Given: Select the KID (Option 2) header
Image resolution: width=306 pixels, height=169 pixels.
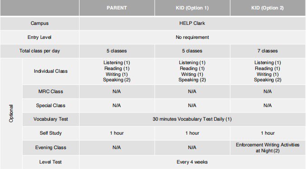Looking at the screenshot, I should (x=268, y=8).
